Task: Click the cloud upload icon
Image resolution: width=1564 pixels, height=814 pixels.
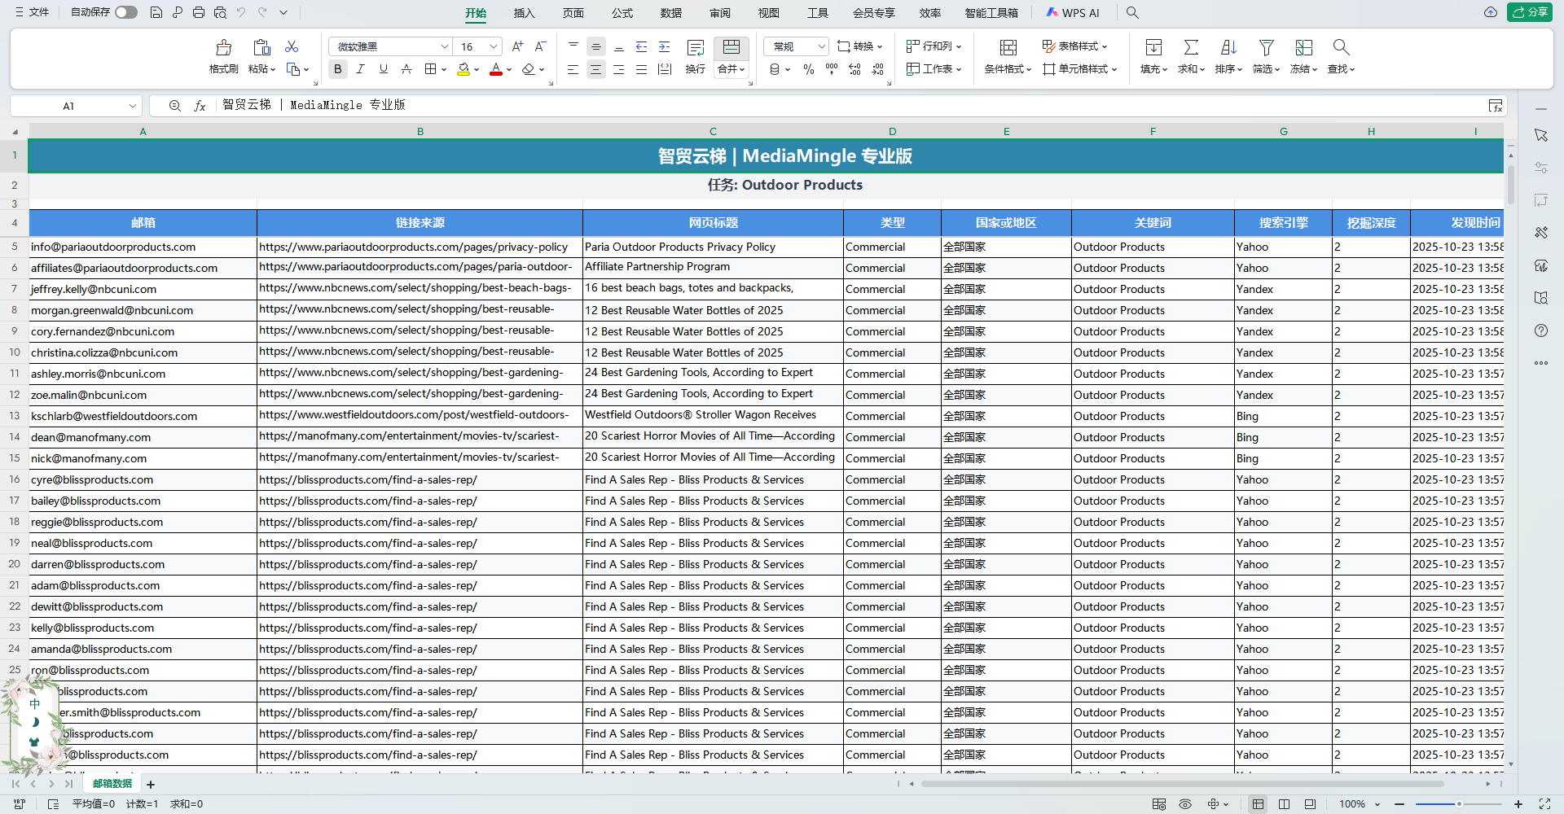Action: [x=1491, y=12]
